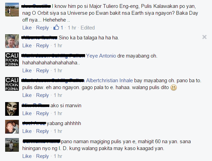Click the second CALI FORNIA avatar beside Albertchristian comment
Image resolution: width=212 pixels, height=161 pixels.
12,84
